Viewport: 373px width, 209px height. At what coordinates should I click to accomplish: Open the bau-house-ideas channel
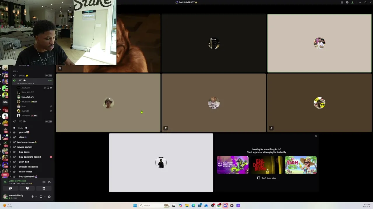tap(32, 142)
